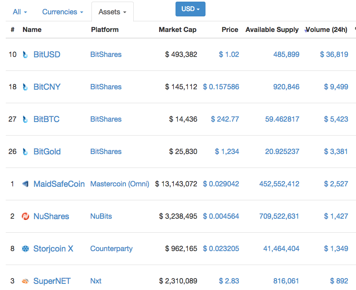Click NuShares supply 709,522,631
The height and width of the screenshot is (290, 356).
tap(279, 216)
